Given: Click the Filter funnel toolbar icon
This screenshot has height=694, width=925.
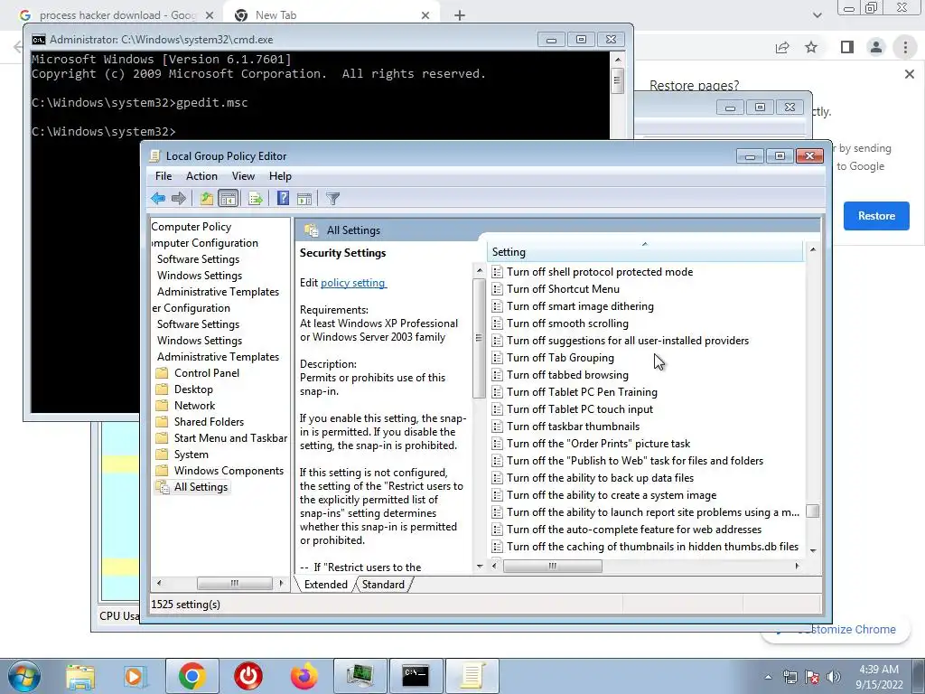Looking at the screenshot, I should click(x=332, y=198).
